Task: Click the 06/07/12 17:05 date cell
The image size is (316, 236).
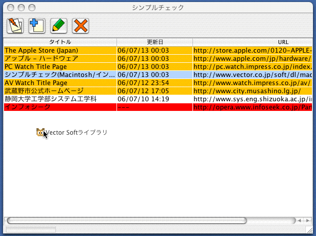Action: click(154, 91)
